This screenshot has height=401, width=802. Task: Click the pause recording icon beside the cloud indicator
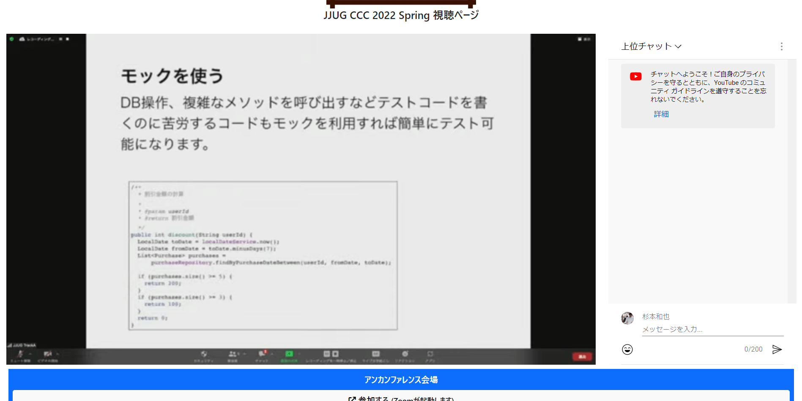pos(60,39)
